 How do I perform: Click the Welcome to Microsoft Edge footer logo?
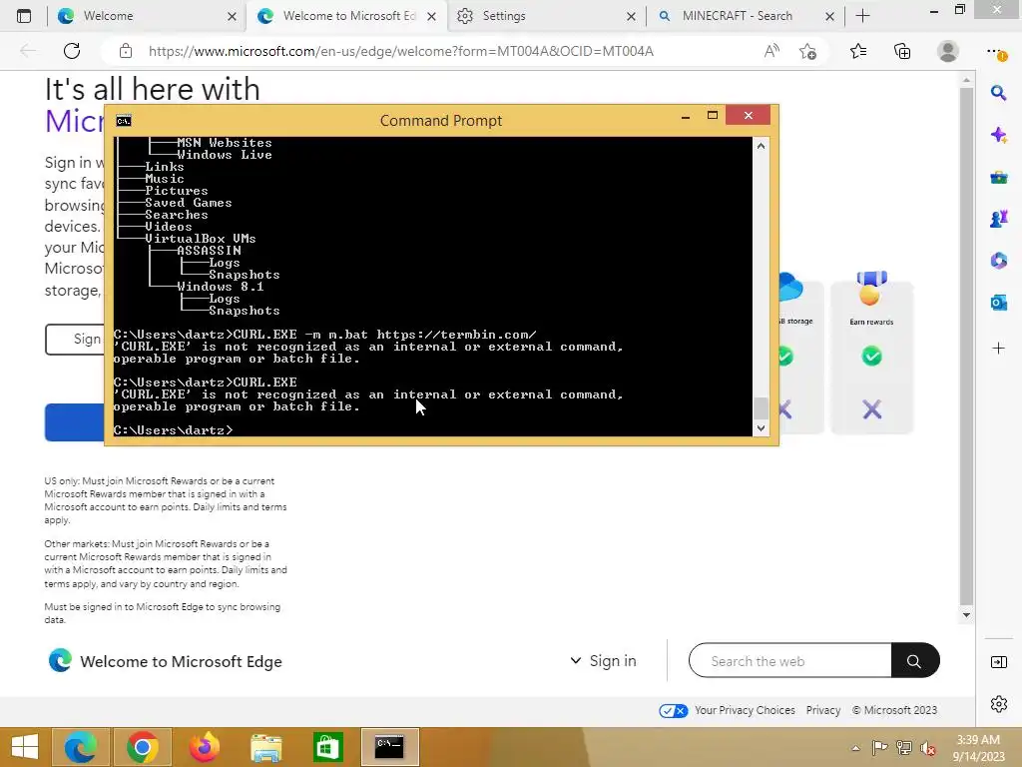(60, 661)
